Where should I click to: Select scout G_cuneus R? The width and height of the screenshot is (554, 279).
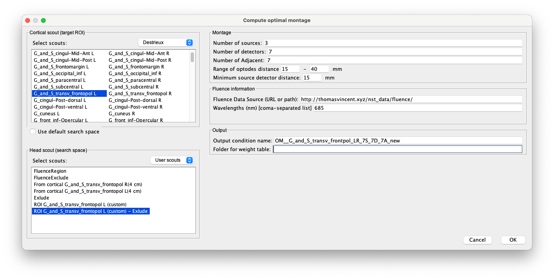(x=122, y=114)
